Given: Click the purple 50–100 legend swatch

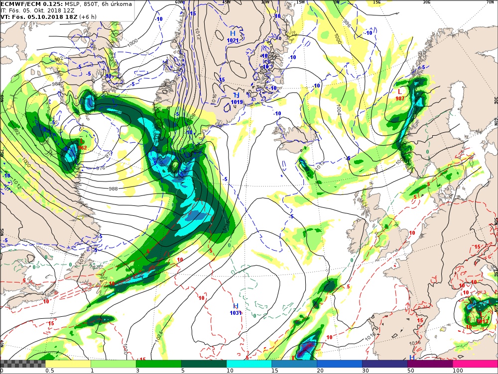Looking at the screenshot, I should click(x=430, y=364).
